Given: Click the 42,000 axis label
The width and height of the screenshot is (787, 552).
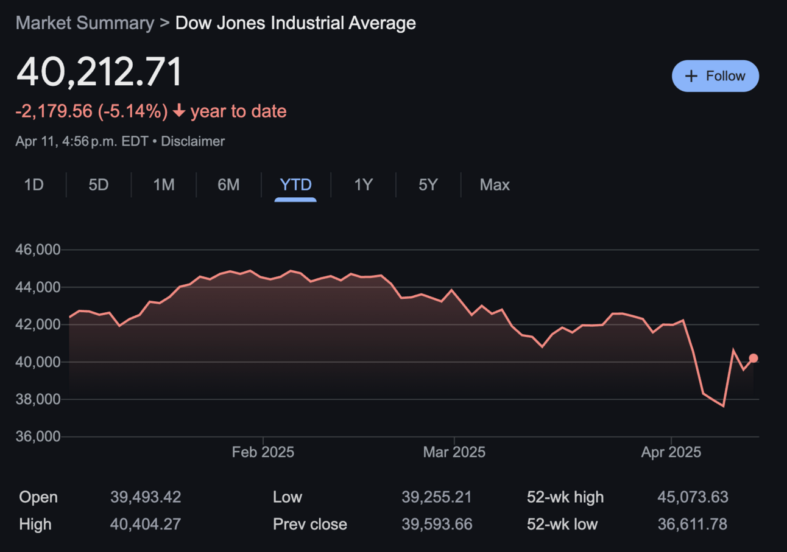Looking at the screenshot, I should pyautogui.click(x=38, y=325).
